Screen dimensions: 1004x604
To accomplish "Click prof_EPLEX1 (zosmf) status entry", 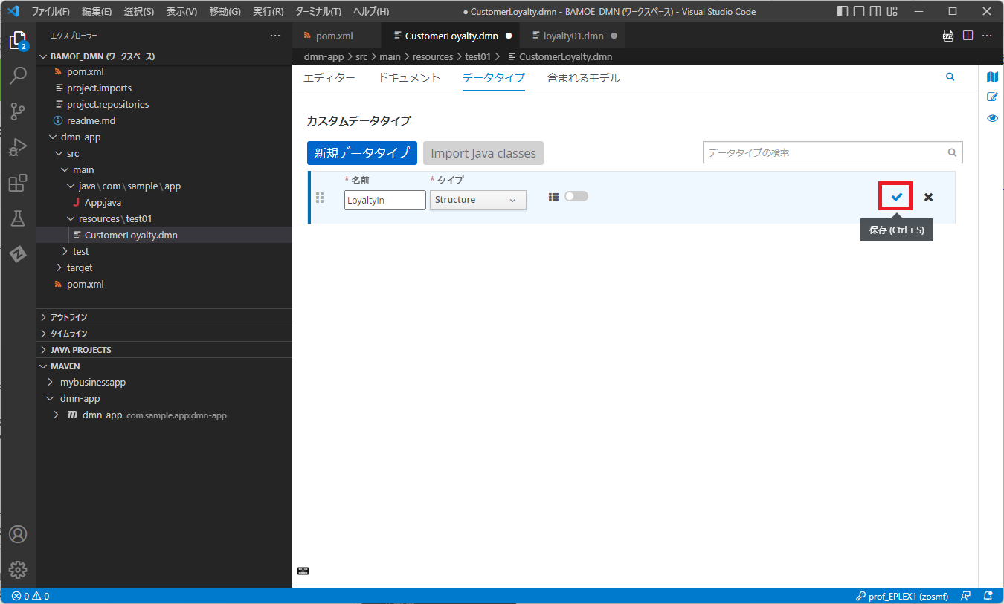I will coord(903,596).
